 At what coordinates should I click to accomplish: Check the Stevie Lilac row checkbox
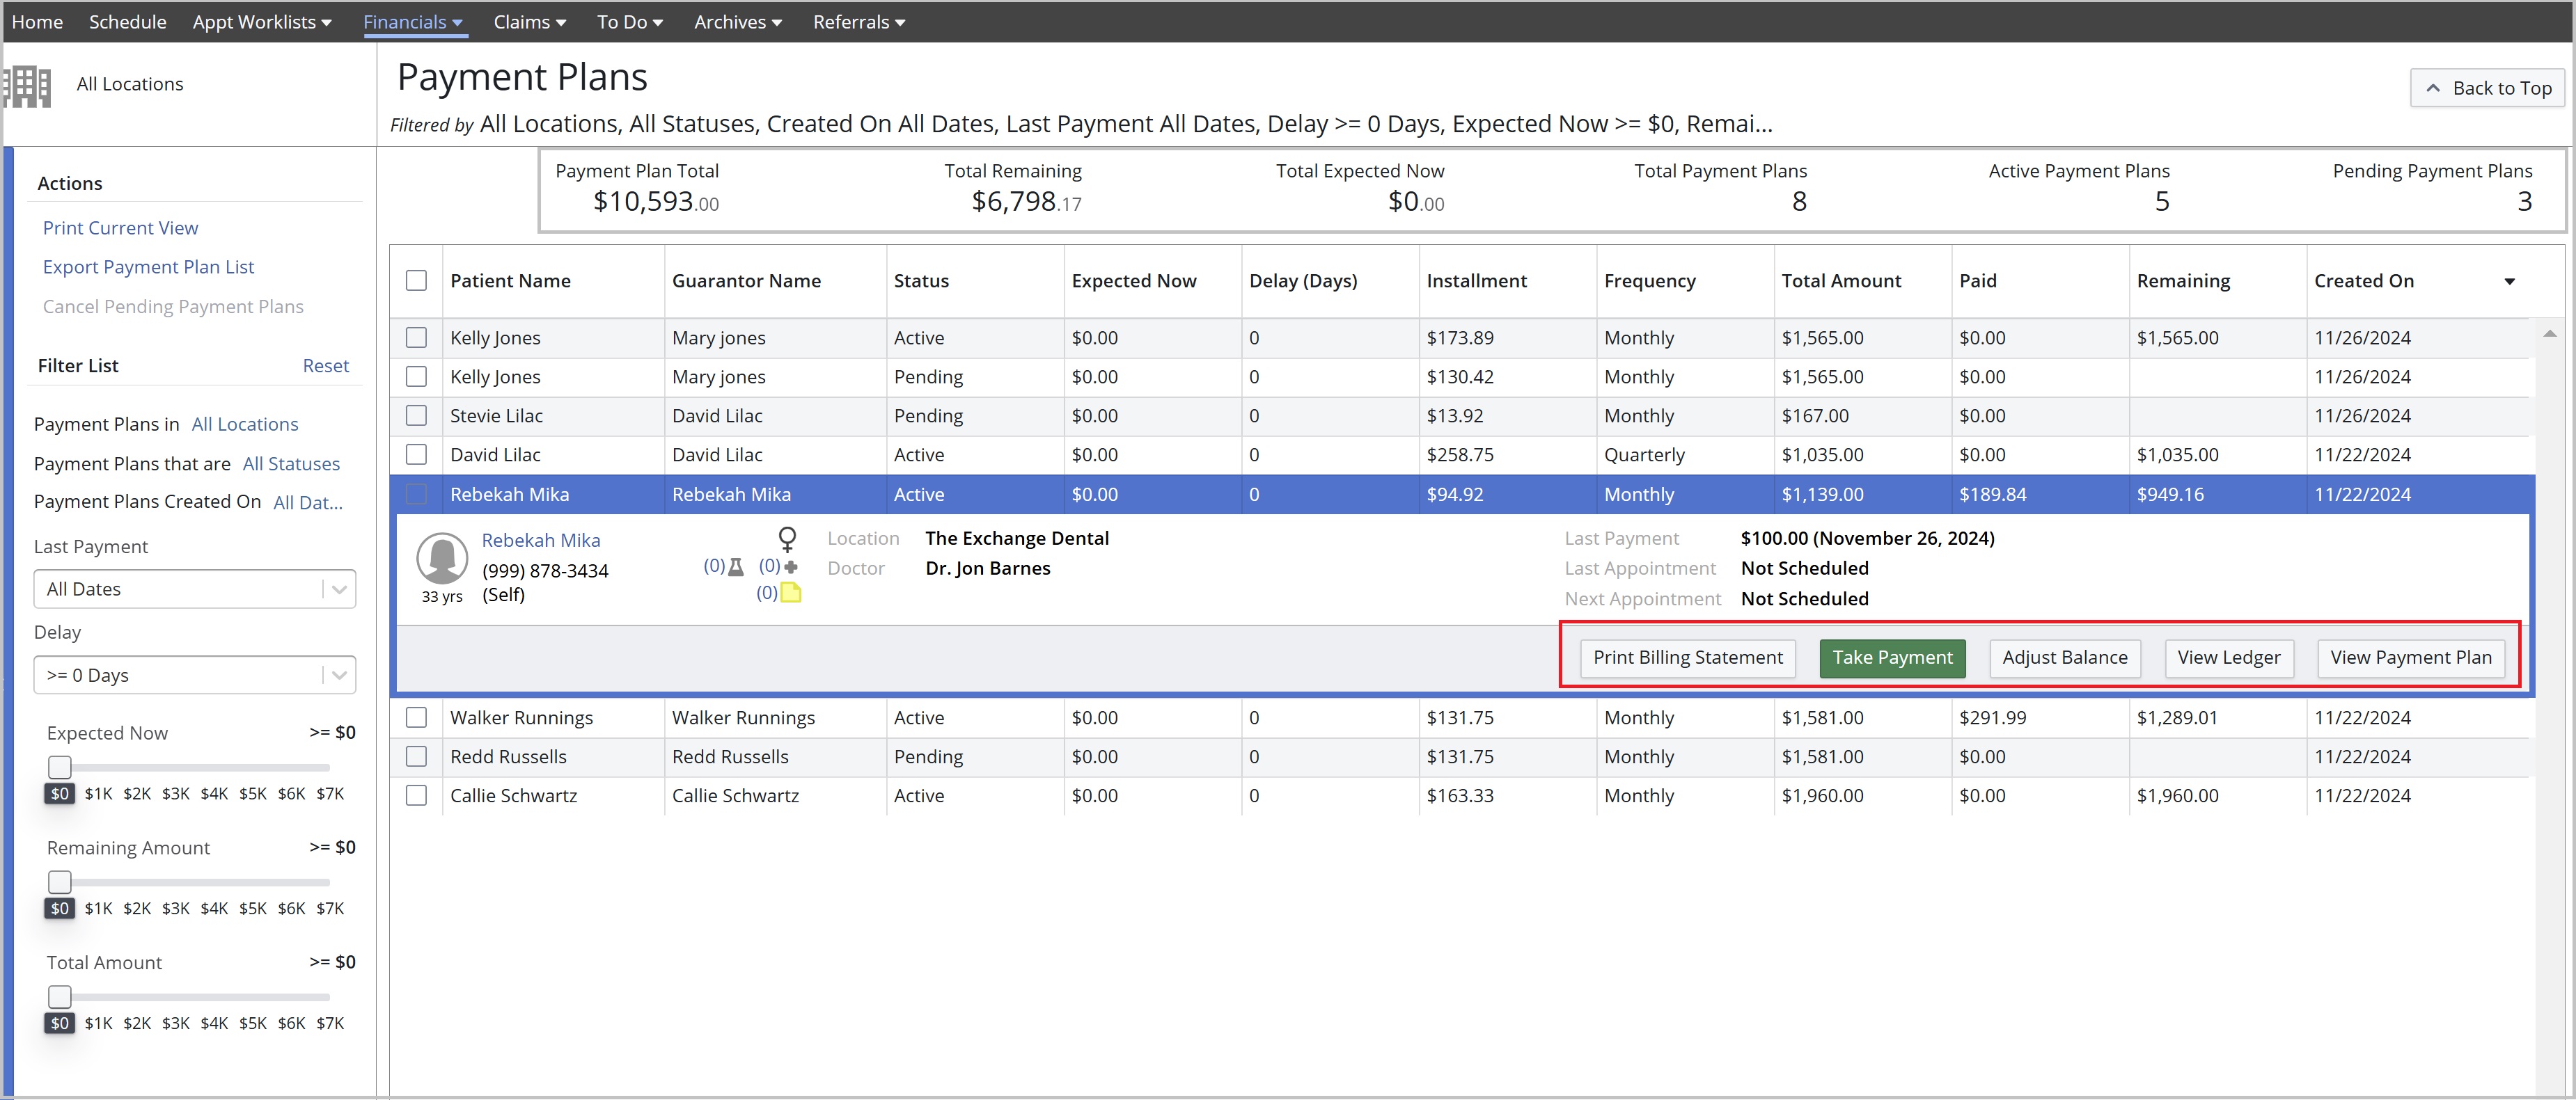coord(416,415)
